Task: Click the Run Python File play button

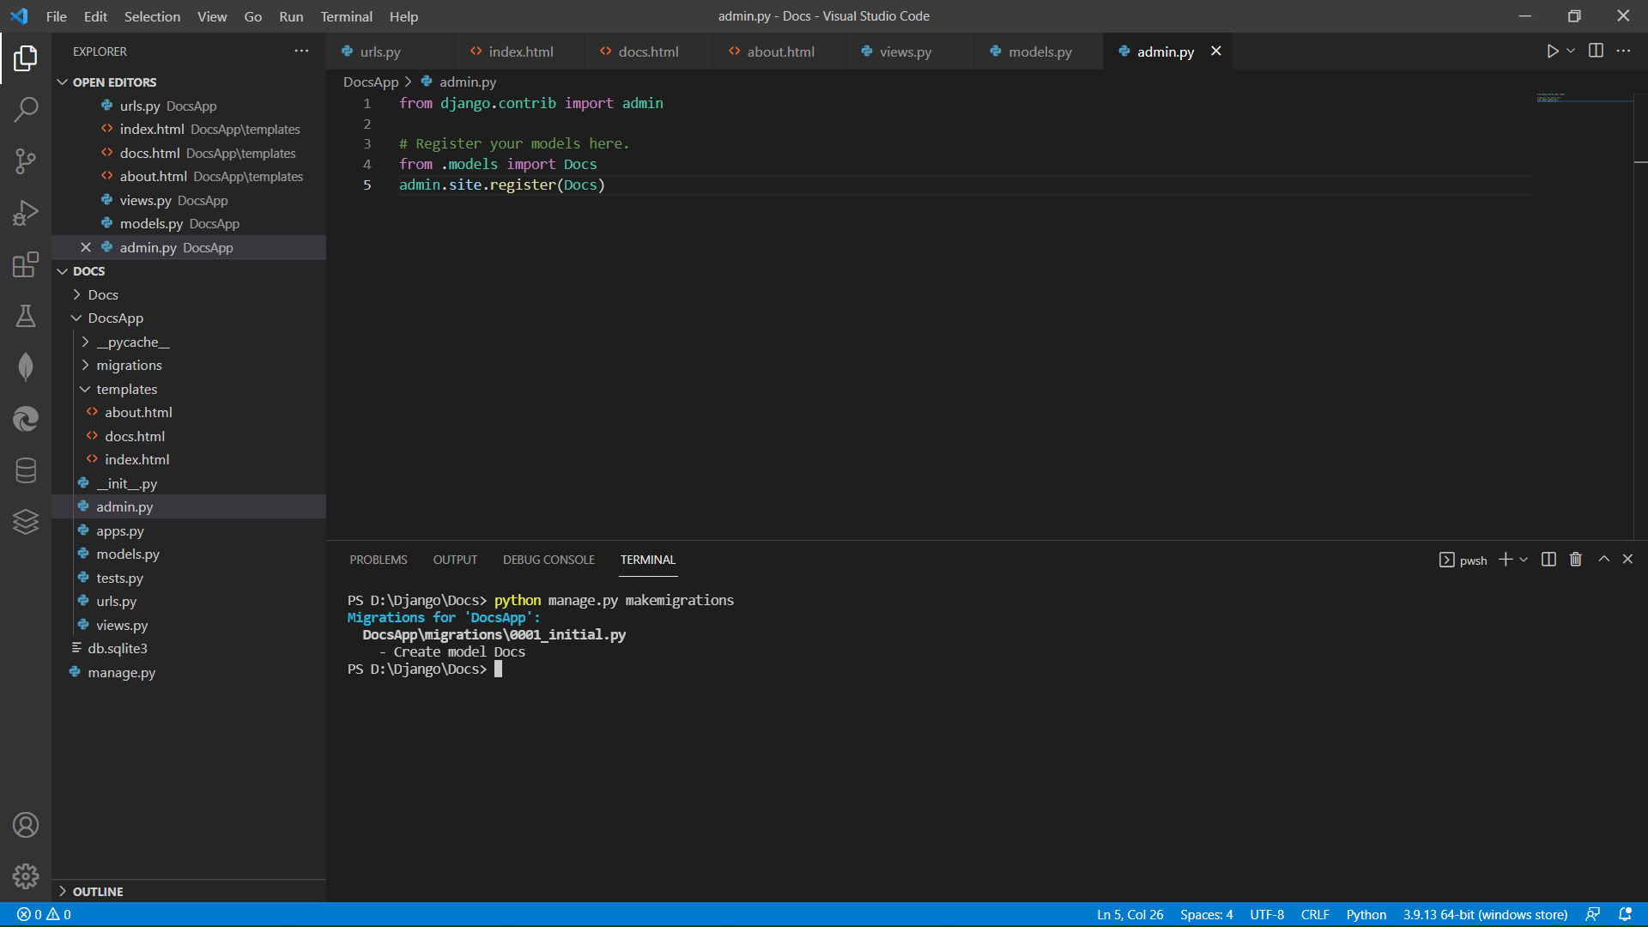Action: [x=1552, y=51]
